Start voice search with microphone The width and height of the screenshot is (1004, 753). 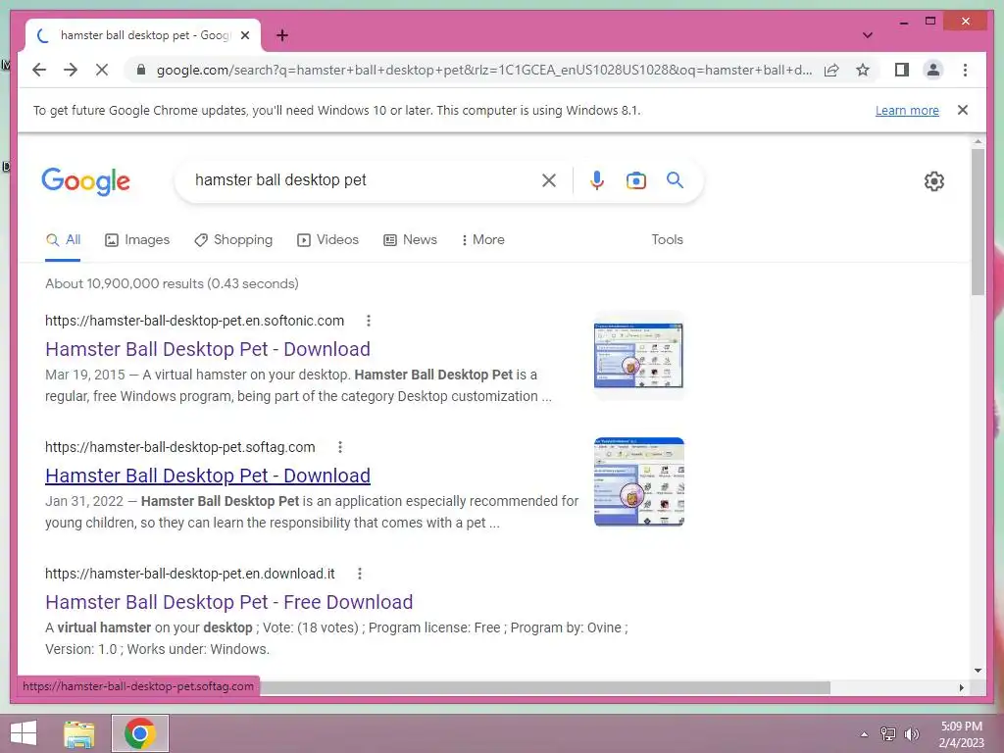[597, 180]
